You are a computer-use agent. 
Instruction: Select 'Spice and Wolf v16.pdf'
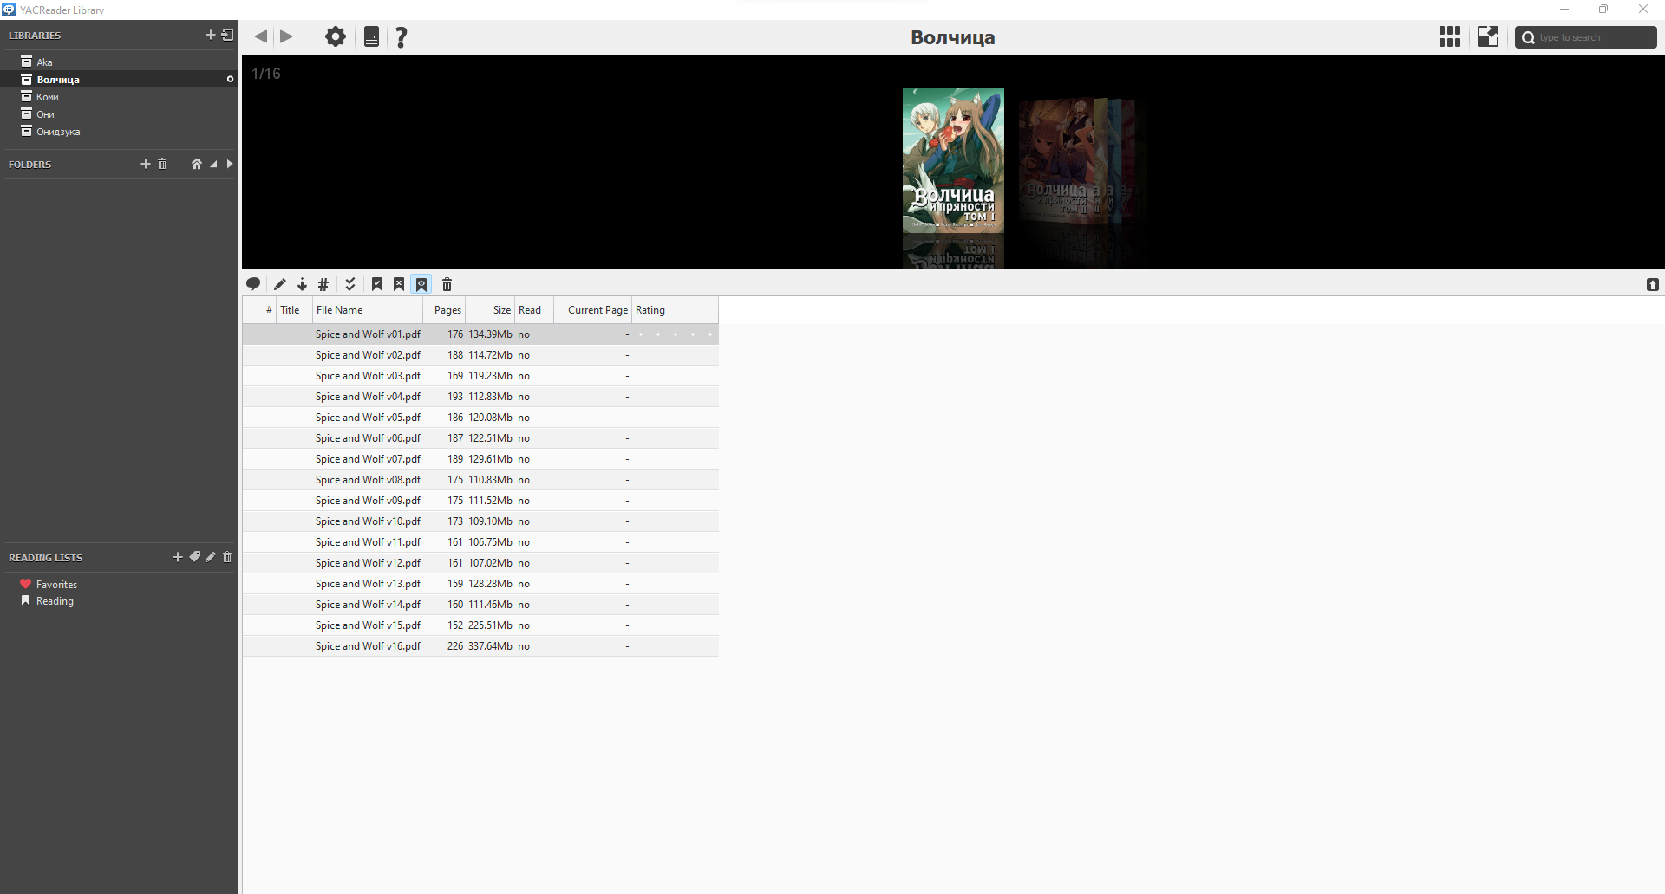[x=480, y=646]
